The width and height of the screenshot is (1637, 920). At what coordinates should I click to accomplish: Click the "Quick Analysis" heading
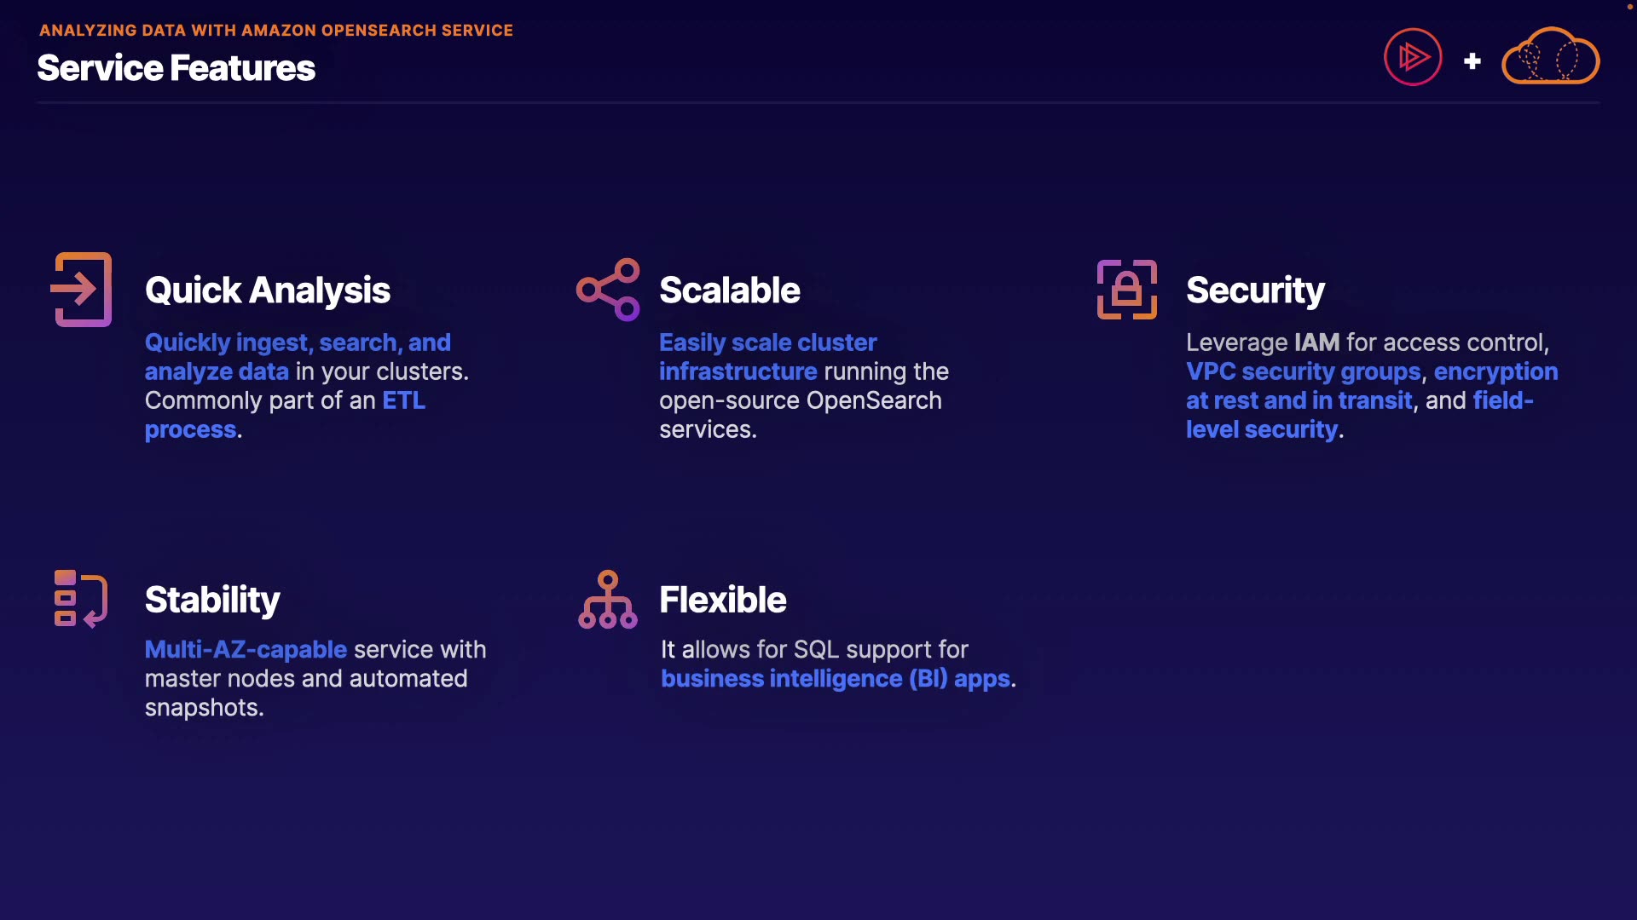coord(268,290)
